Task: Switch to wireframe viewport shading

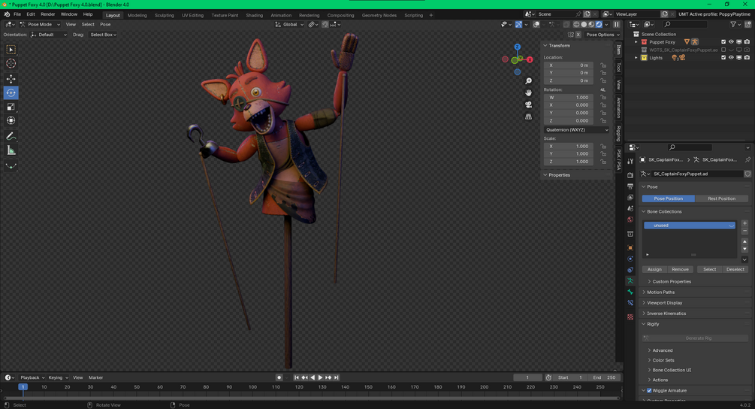Action: 576,25
